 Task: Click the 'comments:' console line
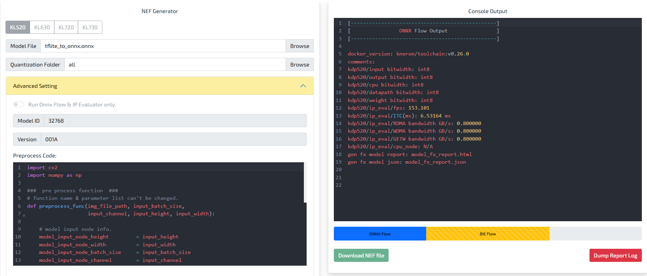[361, 62]
